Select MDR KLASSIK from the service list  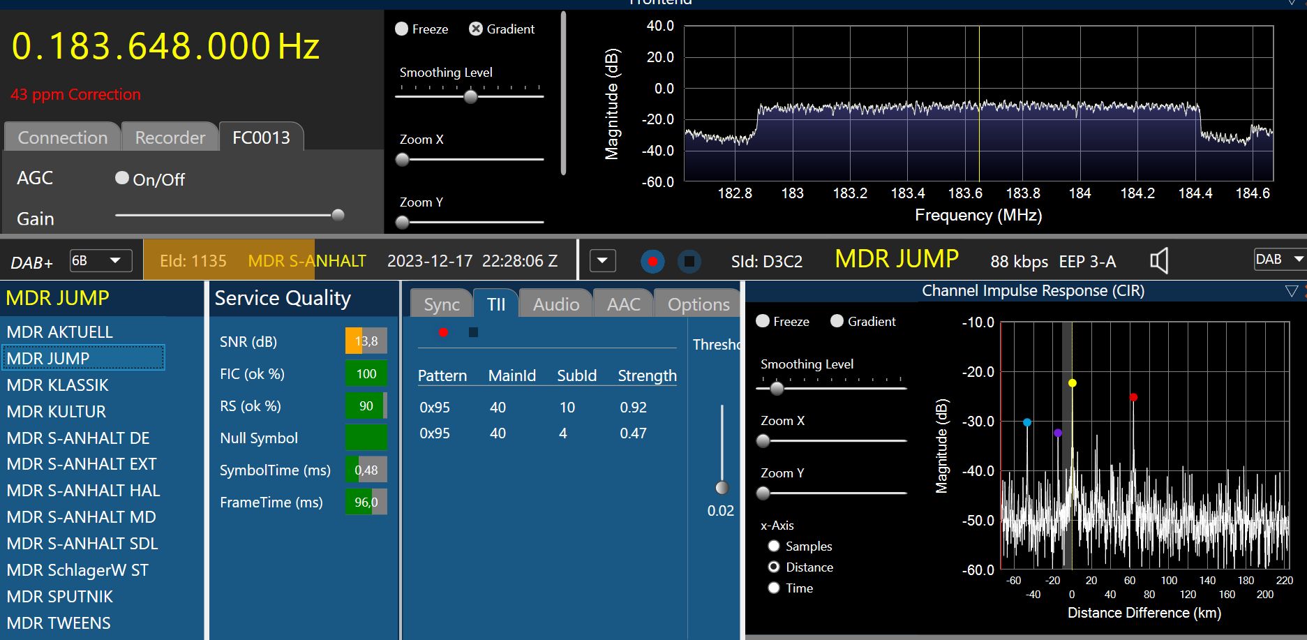58,385
